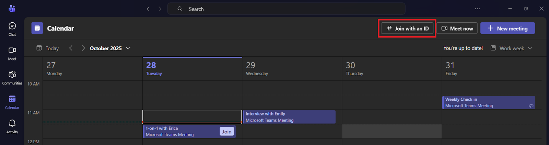Open Chat from the sidebar
Image resolution: width=549 pixels, height=145 pixels.
tap(12, 29)
